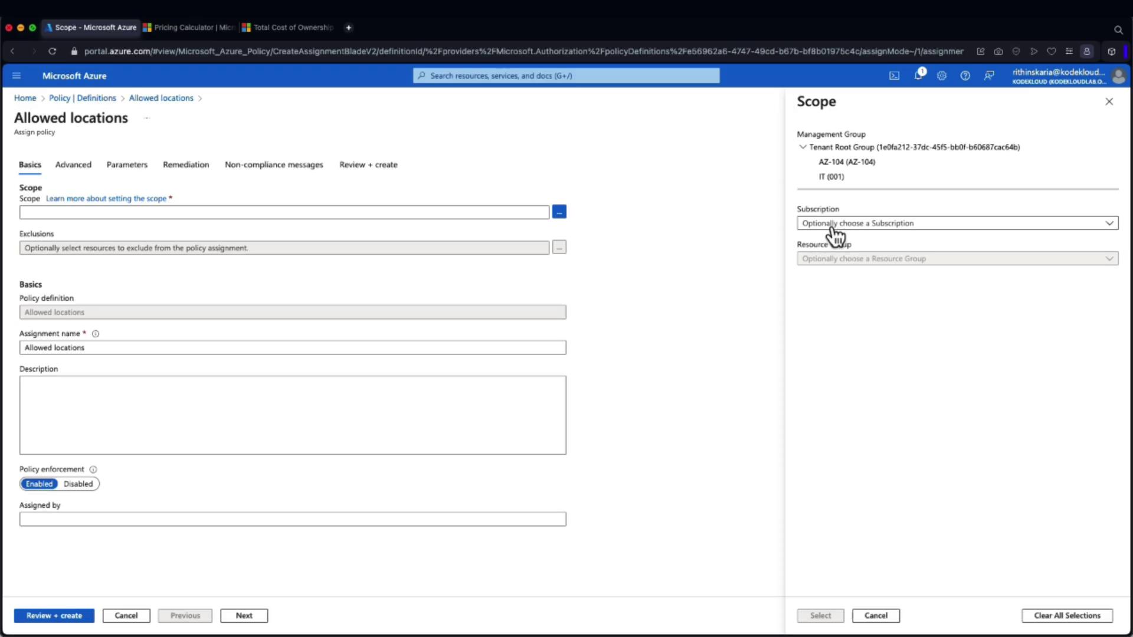Click the Assignment name info icon

pyautogui.click(x=96, y=334)
